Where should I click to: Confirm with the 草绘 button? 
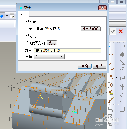pos(85,66)
